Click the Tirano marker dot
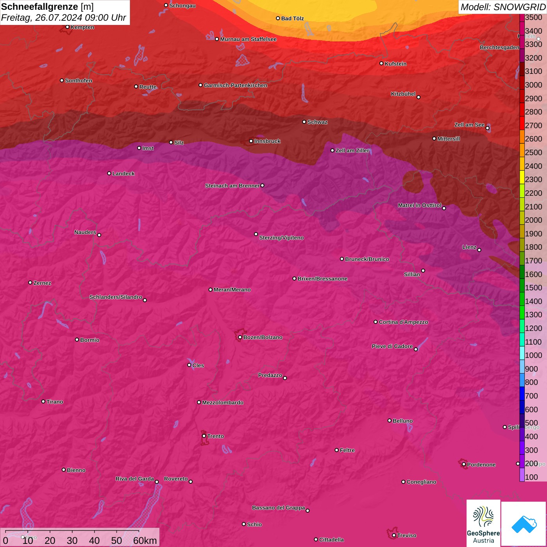Screen dimensions: 547x547 pos(43,401)
